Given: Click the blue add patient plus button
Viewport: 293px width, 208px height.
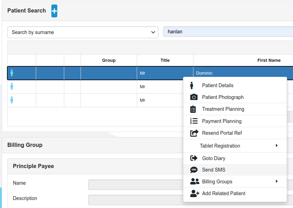Looking at the screenshot, I should [x=54, y=11].
